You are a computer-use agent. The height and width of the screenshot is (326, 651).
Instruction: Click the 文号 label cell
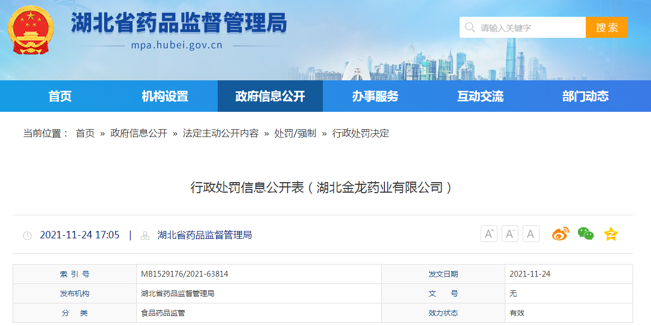pyautogui.click(x=443, y=293)
